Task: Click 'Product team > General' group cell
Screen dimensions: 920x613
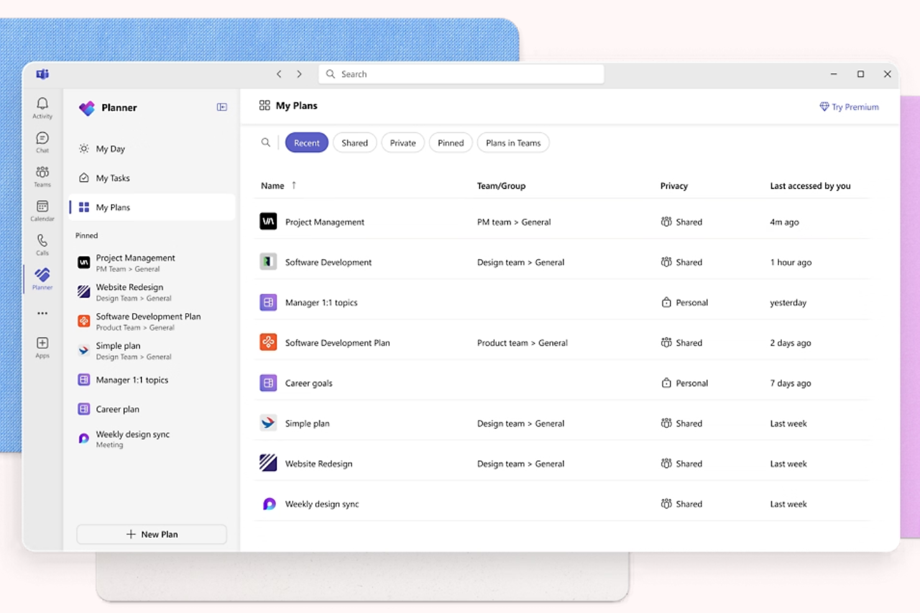Action: click(x=522, y=343)
